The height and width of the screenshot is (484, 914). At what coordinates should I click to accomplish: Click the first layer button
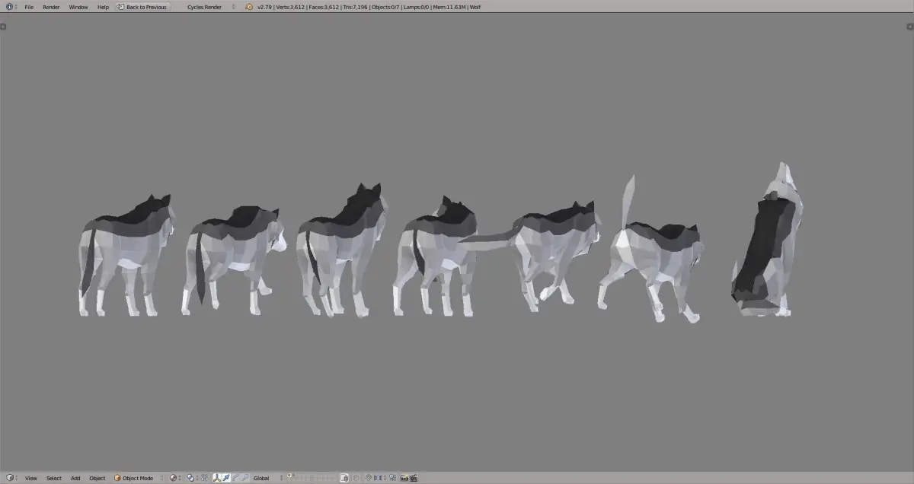coord(289,476)
